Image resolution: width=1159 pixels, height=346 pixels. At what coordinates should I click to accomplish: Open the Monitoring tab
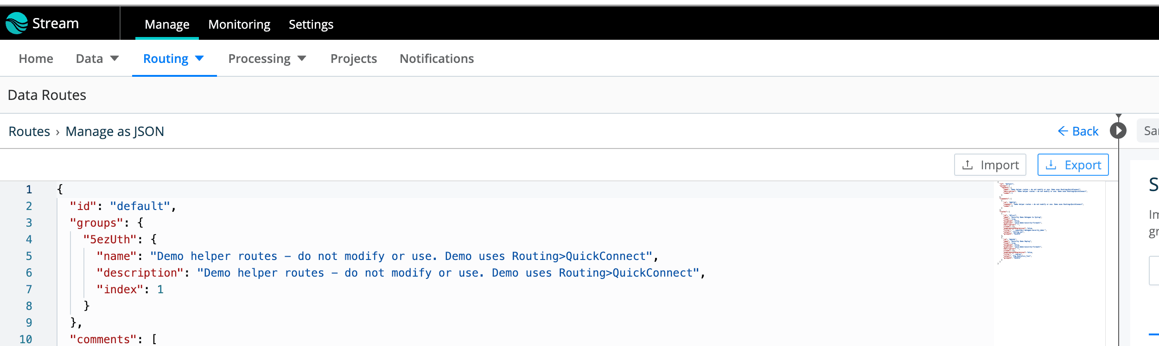click(239, 24)
